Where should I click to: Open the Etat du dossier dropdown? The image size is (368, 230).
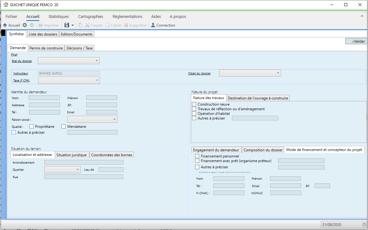pyautogui.click(x=69, y=61)
